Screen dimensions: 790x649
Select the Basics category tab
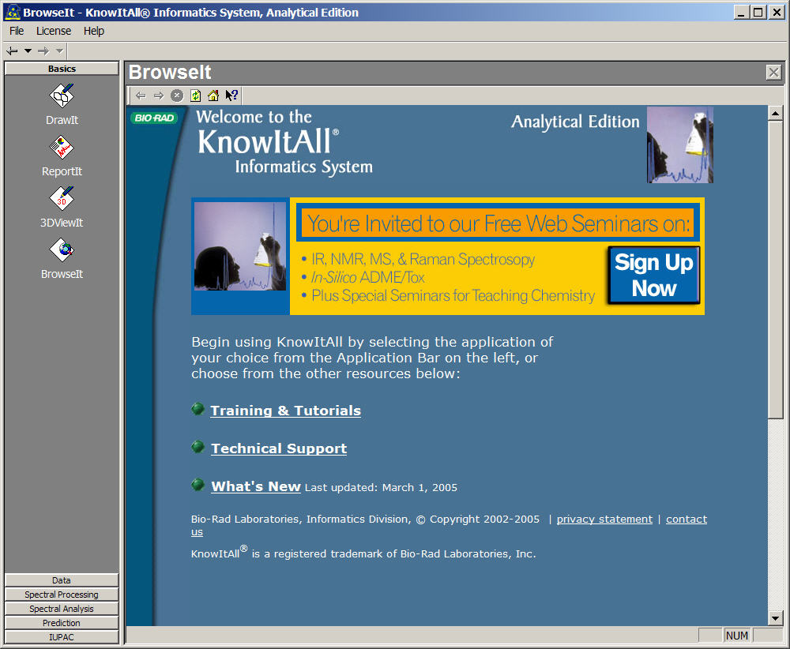[62, 69]
